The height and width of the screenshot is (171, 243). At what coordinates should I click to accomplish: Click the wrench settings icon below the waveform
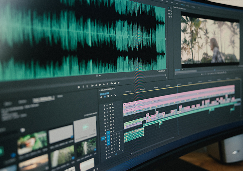(158, 71)
